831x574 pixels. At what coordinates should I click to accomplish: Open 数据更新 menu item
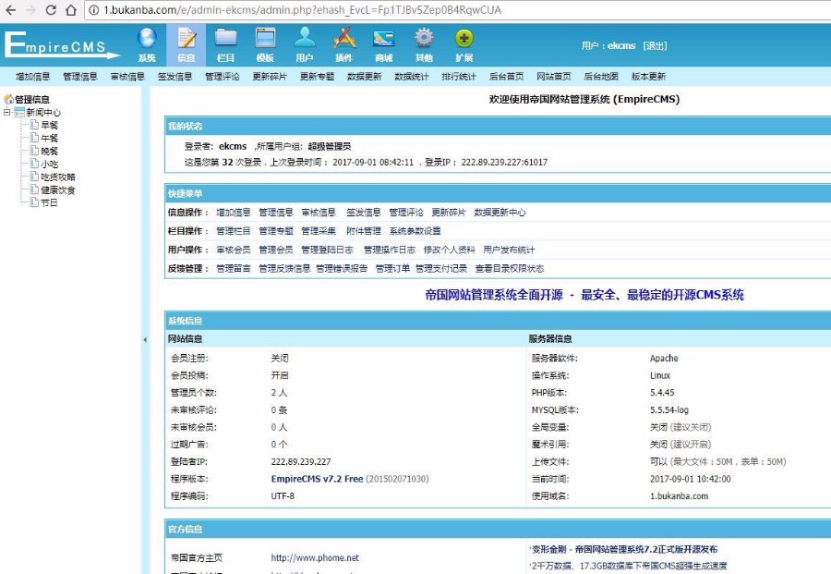point(364,77)
